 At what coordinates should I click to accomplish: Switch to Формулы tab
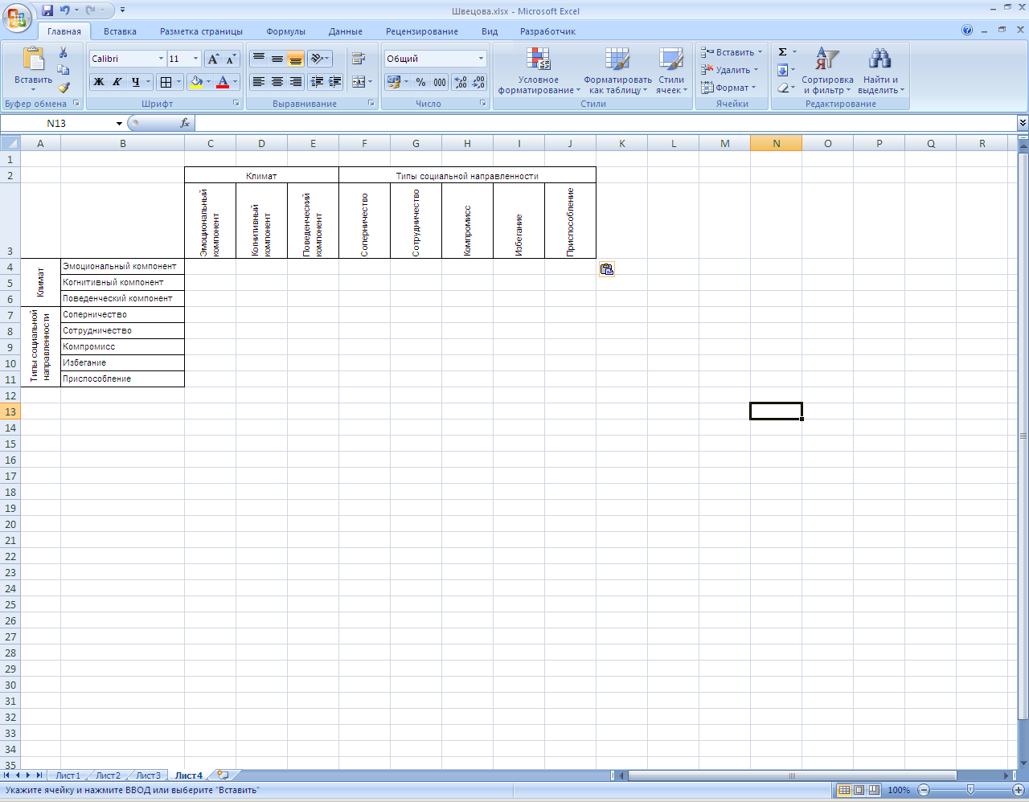285,31
